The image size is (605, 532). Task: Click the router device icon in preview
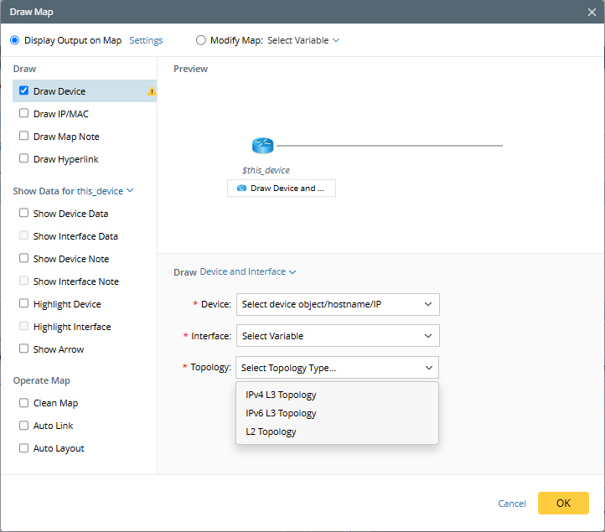click(262, 146)
